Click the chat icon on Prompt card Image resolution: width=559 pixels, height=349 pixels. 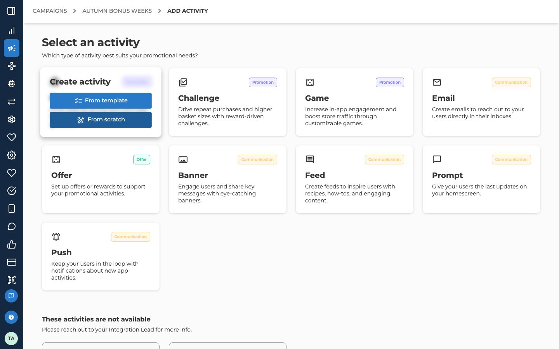(437, 159)
